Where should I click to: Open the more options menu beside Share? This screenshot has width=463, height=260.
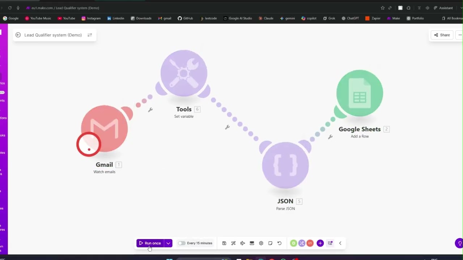click(460, 35)
